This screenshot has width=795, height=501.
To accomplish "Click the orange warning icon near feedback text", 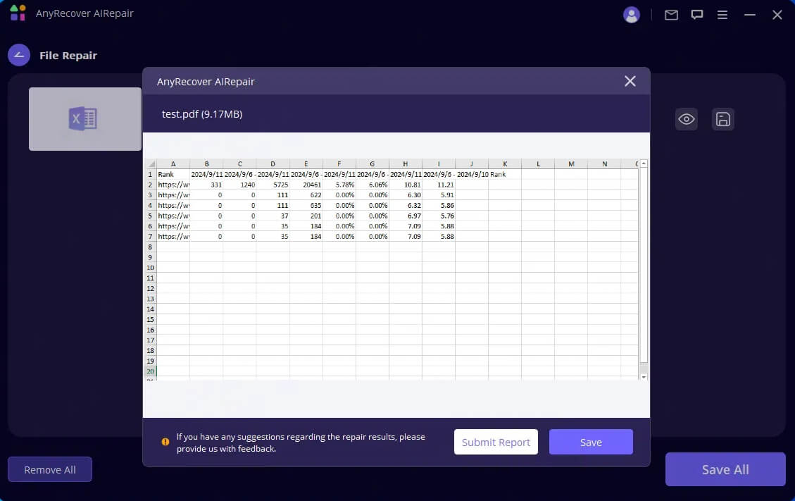I will click(x=166, y=442).
